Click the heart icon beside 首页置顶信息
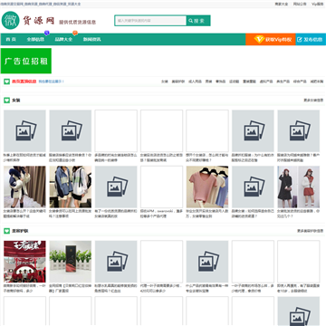Screen dimensions: 326x326 (6, 81)
